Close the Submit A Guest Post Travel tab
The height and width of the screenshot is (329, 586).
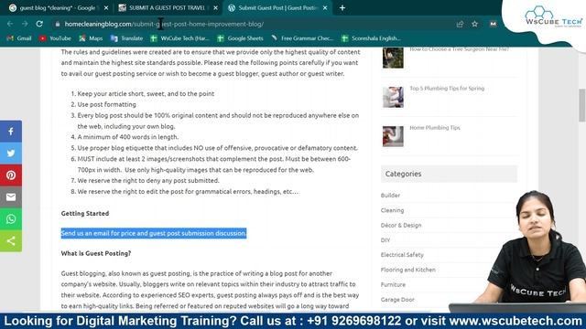216,8
